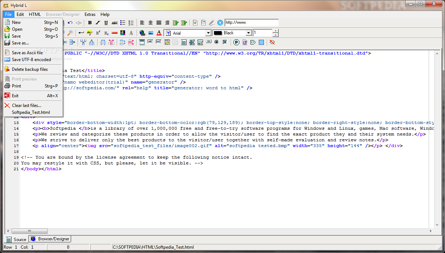The width and height of the screenshot is (445, 253).
Task: Open the color palette grid icon
Action: tap(123, 33)
